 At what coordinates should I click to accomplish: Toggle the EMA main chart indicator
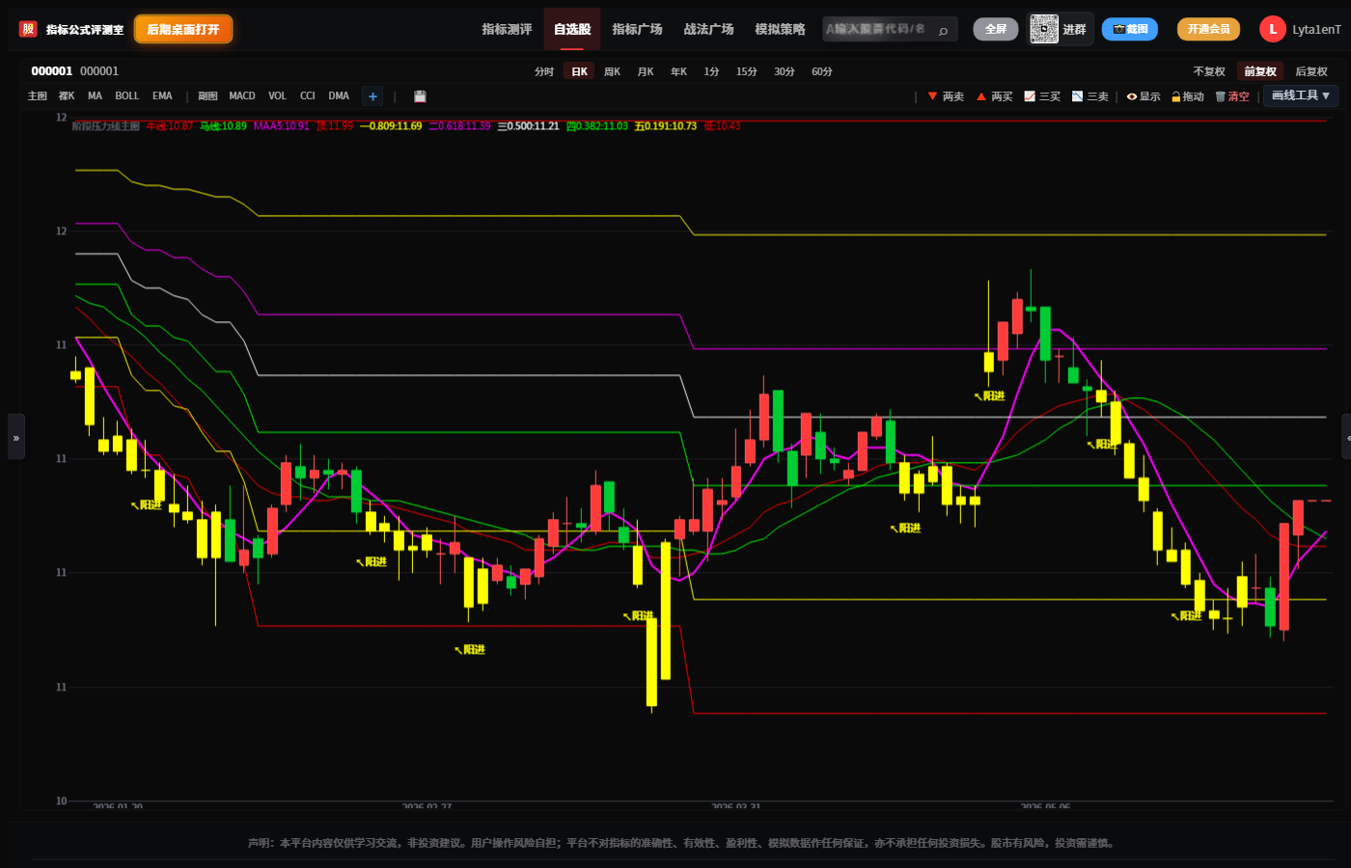pyautogui.click(x=162, y=96)
